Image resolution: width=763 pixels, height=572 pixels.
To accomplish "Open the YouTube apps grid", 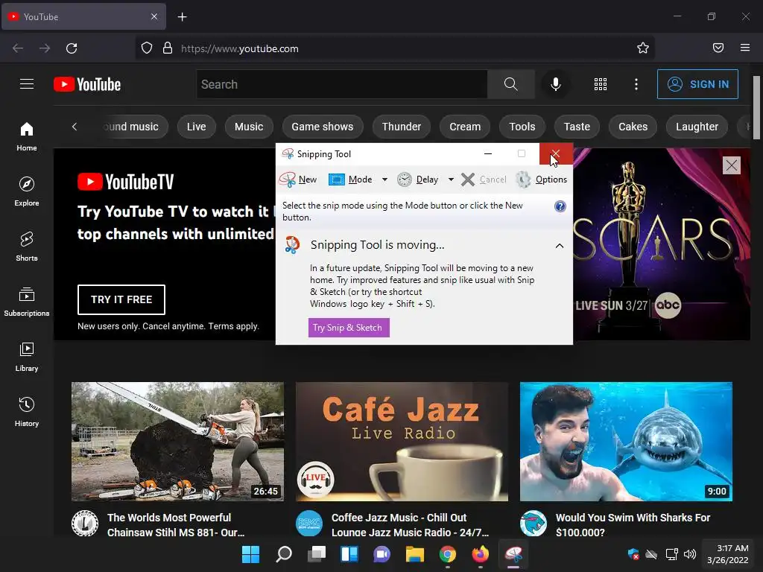I will pyautogui.click(x=601, y=84).
